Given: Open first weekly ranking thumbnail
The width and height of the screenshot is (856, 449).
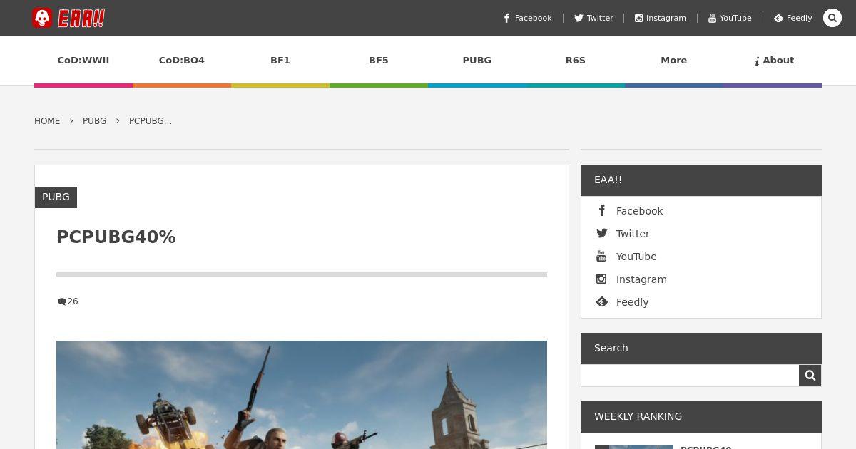Looking at the screenshot, I should coord(634,447).
